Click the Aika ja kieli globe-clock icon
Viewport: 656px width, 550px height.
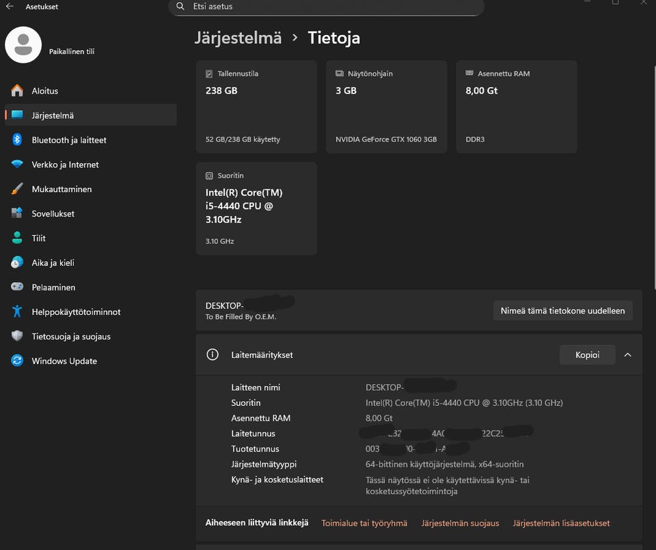[x=18, y=263]
